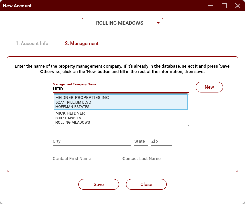Click into the City field
245x204 pixels.
point(92,141)
